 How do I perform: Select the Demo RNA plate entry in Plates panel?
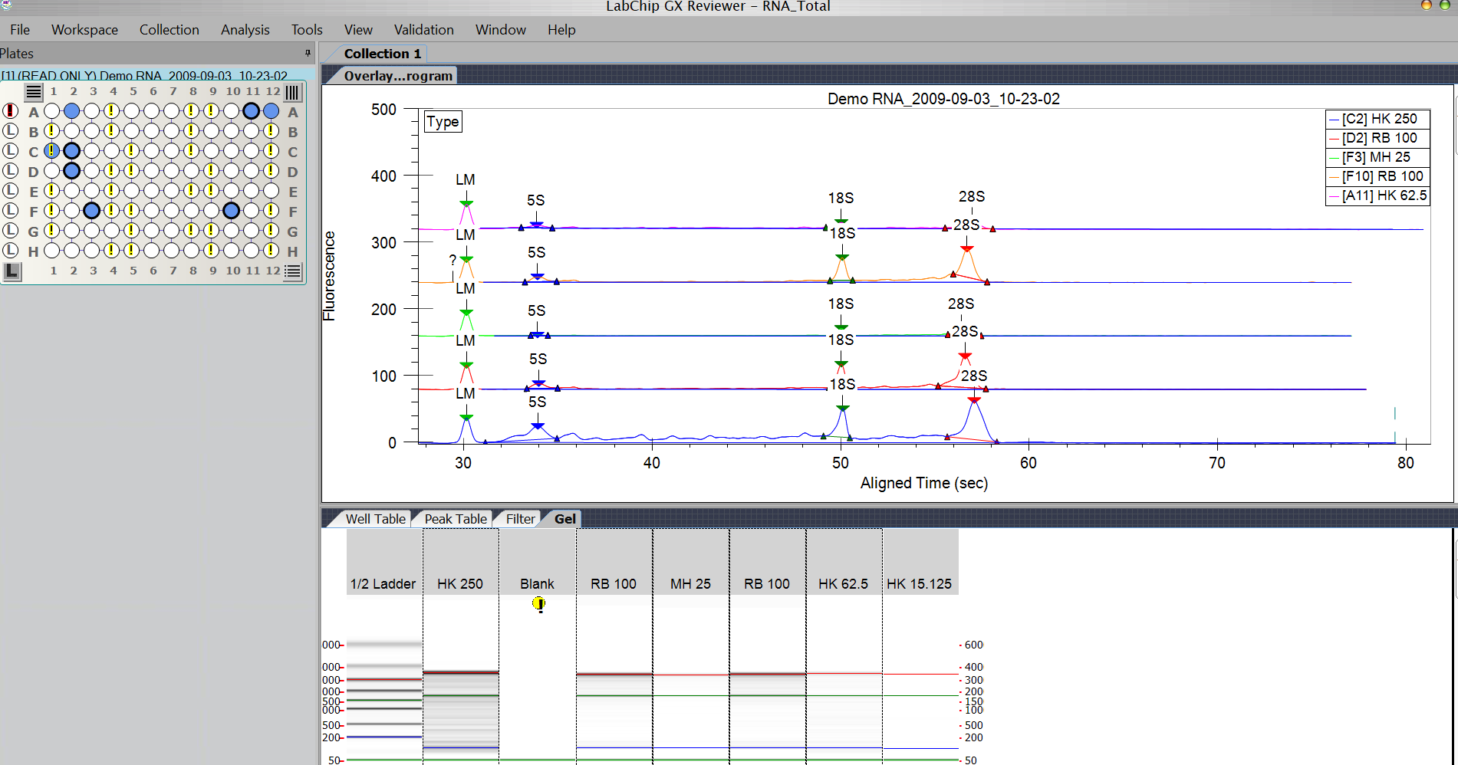(x=146, y=75)
